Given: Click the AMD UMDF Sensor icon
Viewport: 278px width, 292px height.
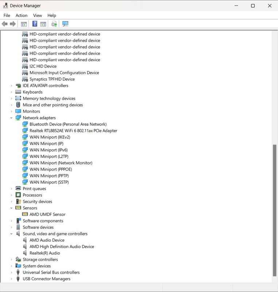Looking at the screenshot, I should click(25, 214).
